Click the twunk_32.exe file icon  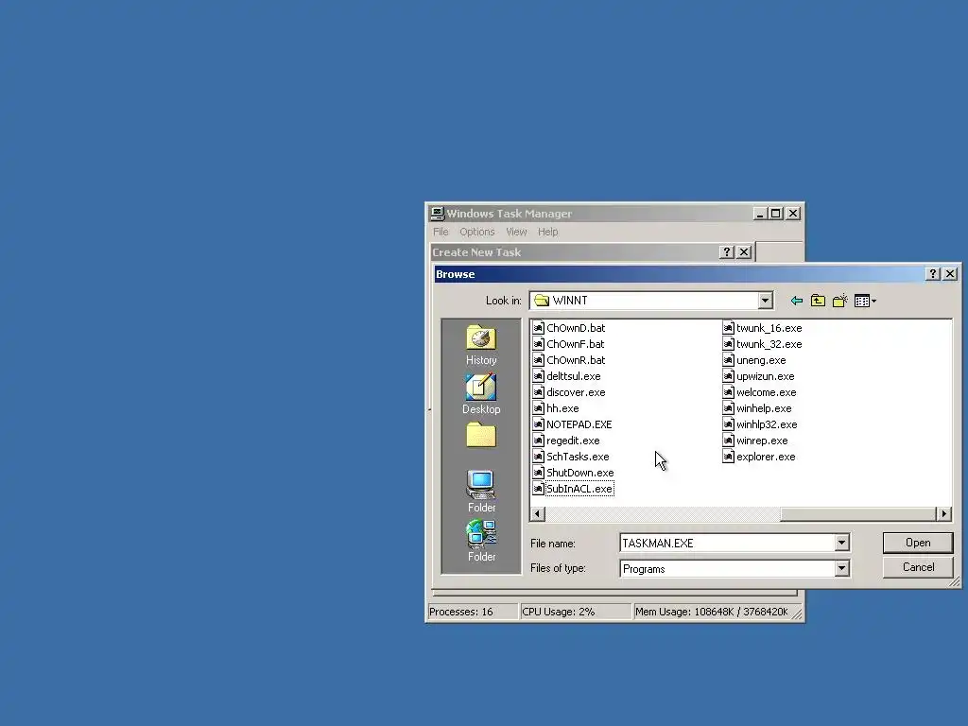[729, 344]
